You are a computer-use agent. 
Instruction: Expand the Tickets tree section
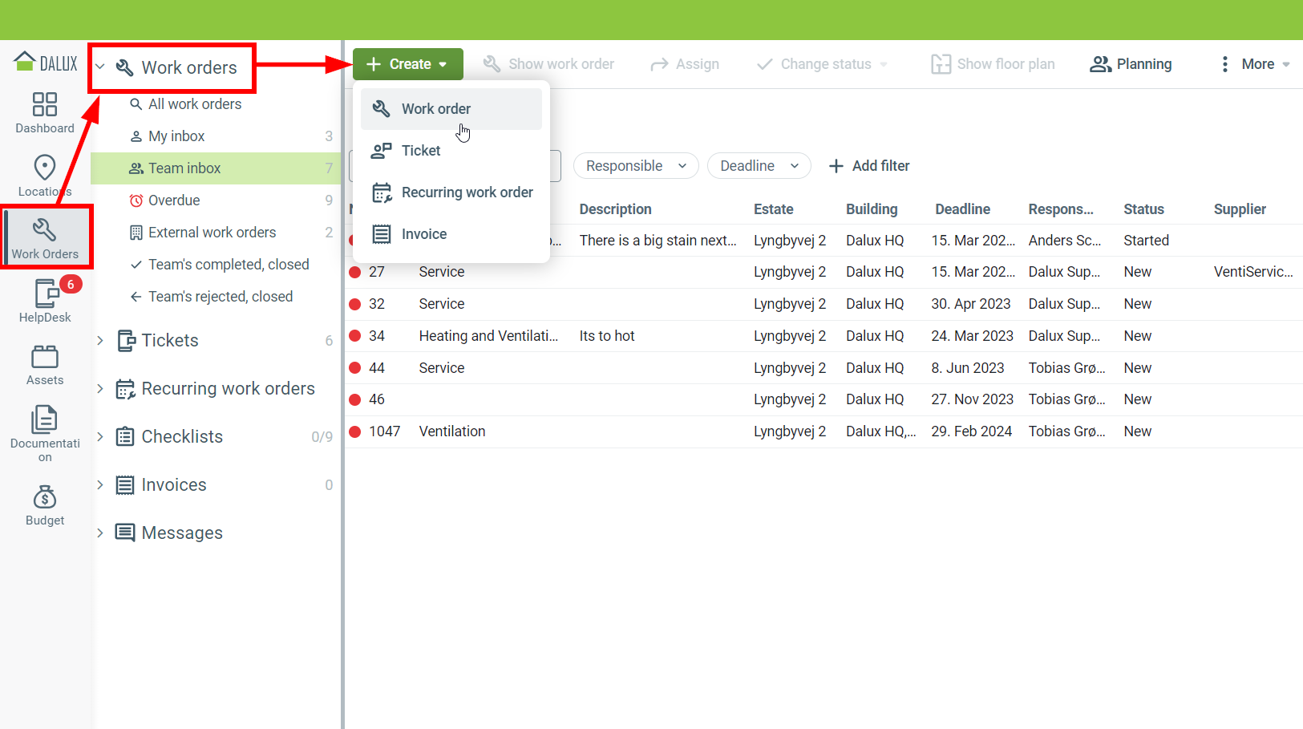point(100,341)
